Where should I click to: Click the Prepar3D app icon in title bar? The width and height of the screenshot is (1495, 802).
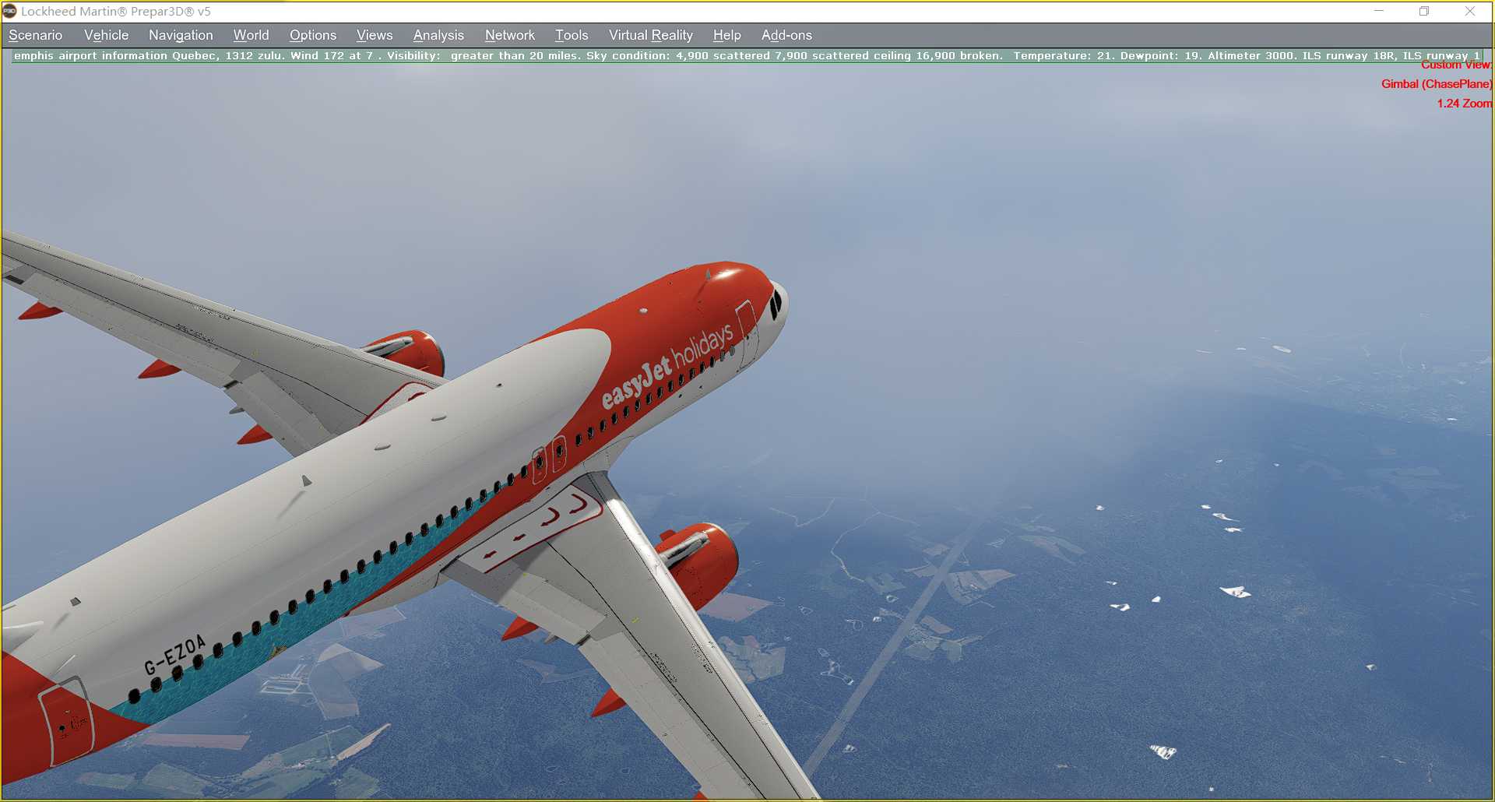point(9,11)
